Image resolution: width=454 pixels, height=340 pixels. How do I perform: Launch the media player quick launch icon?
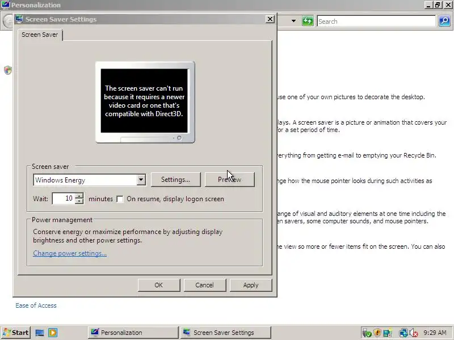click(53, 333)
